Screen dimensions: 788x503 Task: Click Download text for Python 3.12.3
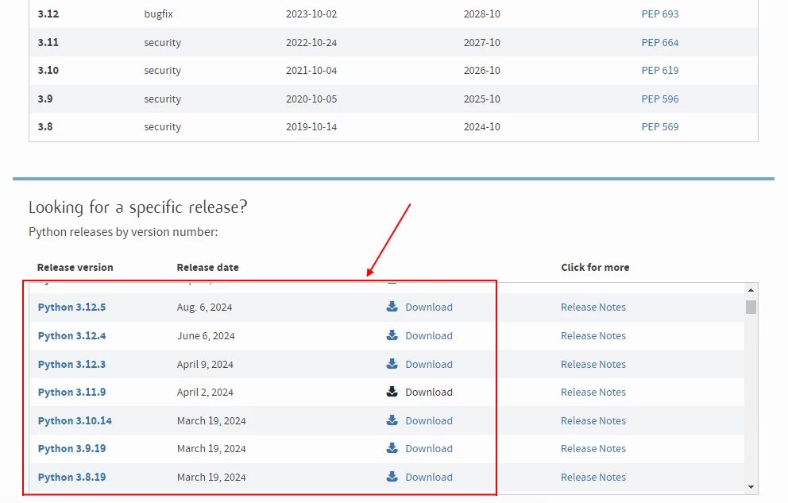[x=429, y=364]
